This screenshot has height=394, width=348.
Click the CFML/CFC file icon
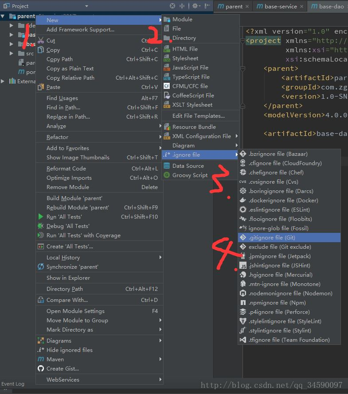click(167, 86)
